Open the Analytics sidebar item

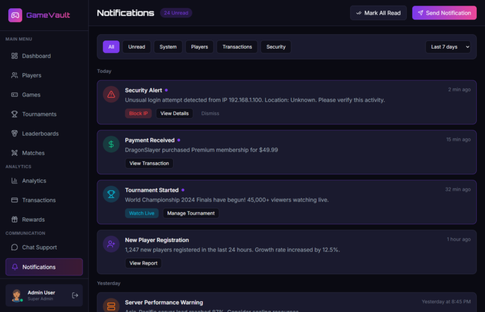pos(44,181)
